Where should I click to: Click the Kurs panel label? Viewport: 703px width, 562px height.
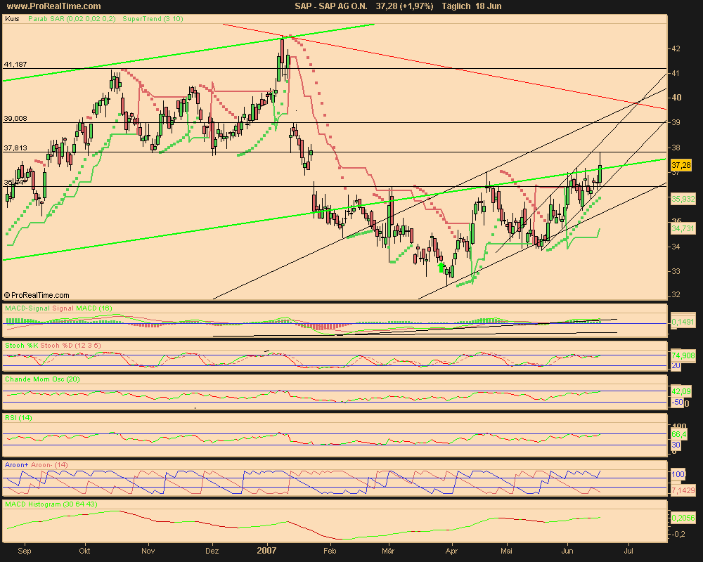pos(12,19)
